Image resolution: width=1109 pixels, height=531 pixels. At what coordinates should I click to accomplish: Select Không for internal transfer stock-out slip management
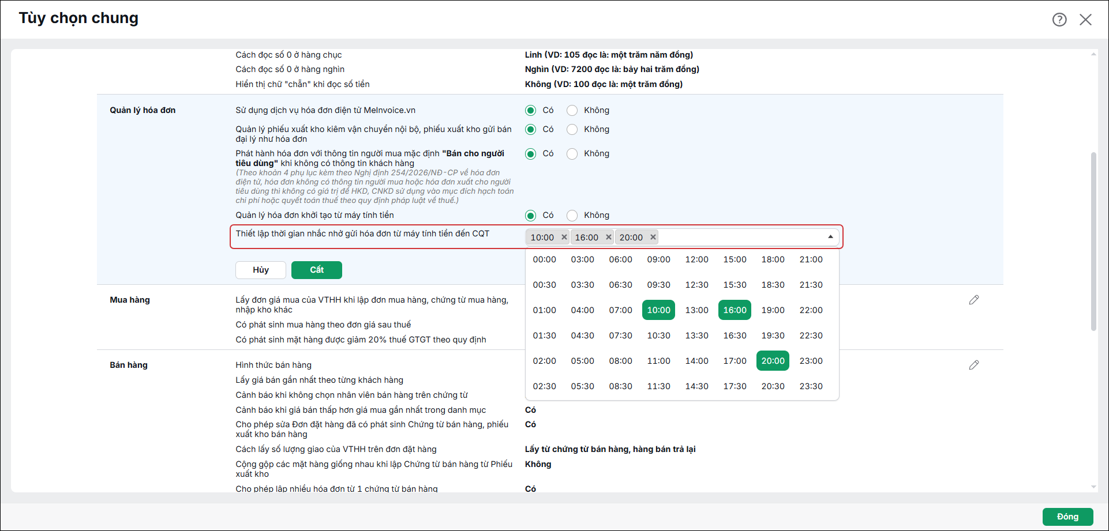coord(572,129)
